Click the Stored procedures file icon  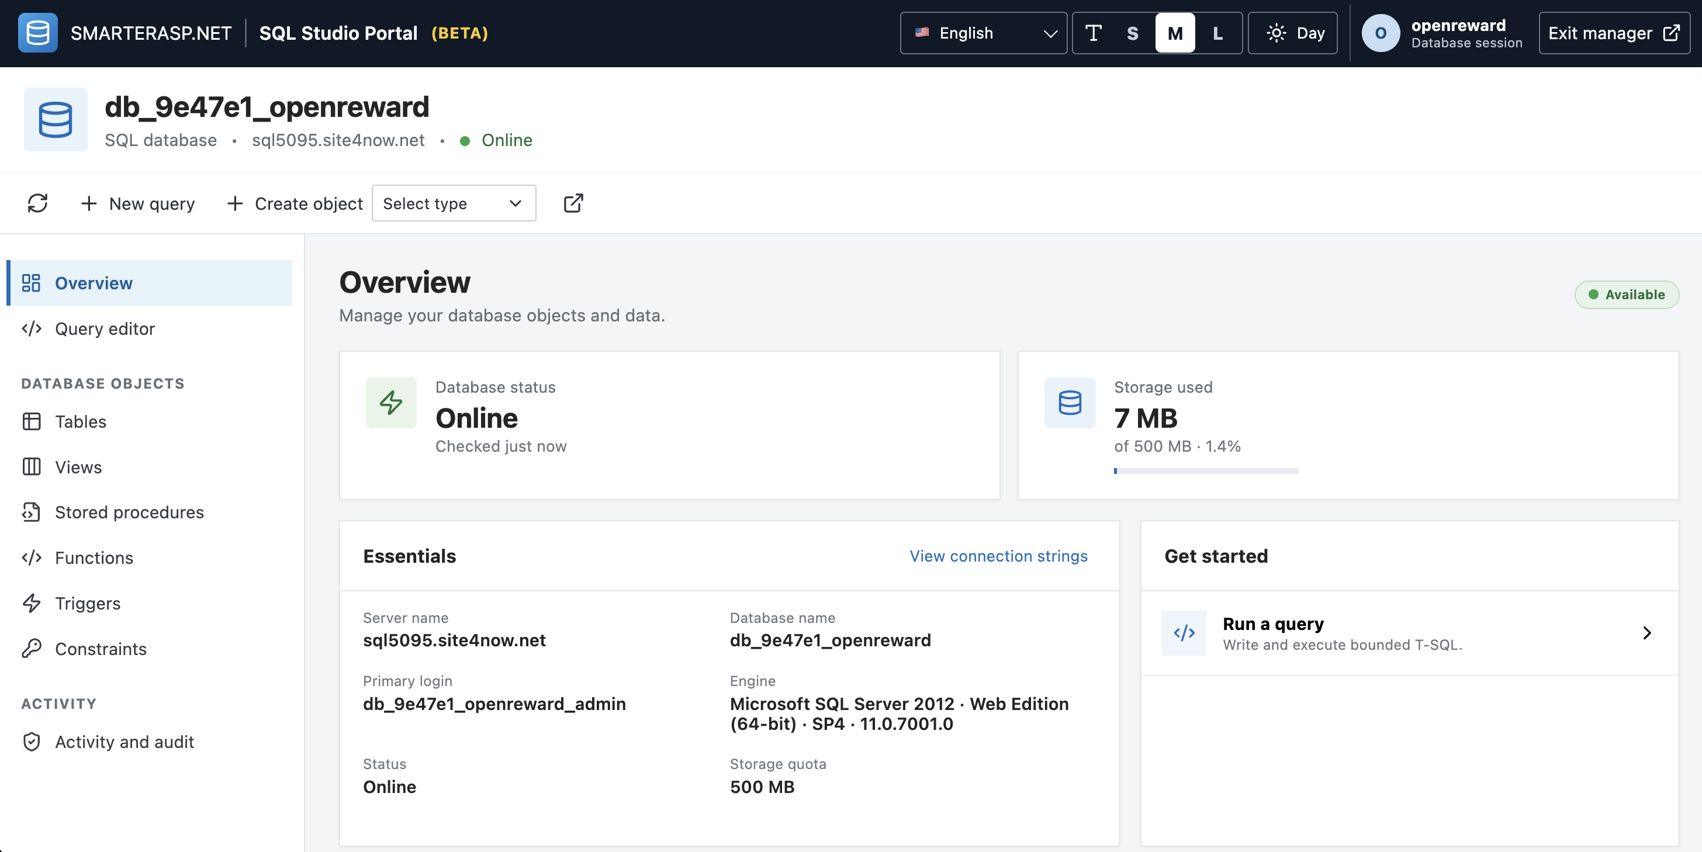[x=31, y=512]
